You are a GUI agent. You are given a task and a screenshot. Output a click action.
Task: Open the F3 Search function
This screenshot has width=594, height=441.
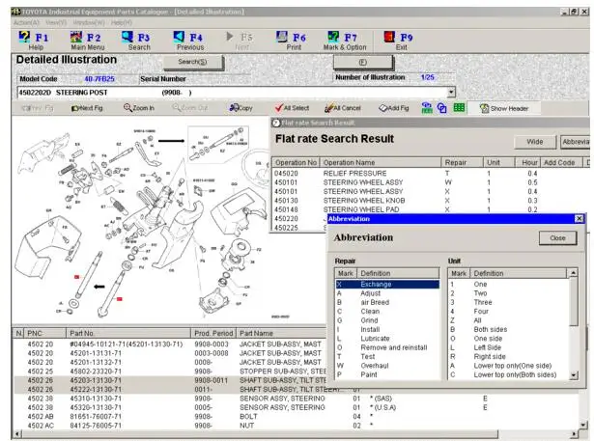point(139,40)
